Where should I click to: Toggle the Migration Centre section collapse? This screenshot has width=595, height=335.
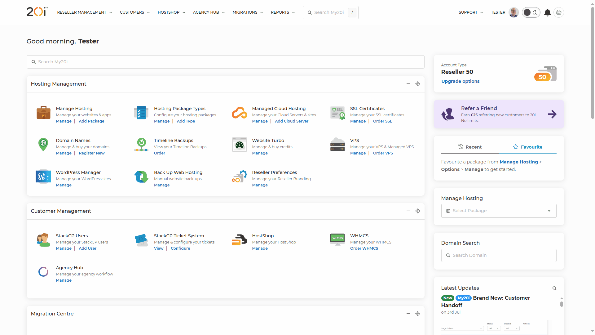tap(408, 313)
